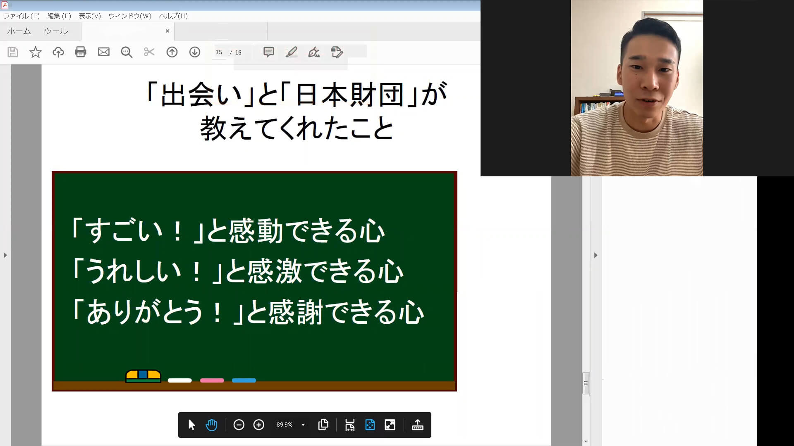Toggle fit-page view mode

[x=370, y=425]
